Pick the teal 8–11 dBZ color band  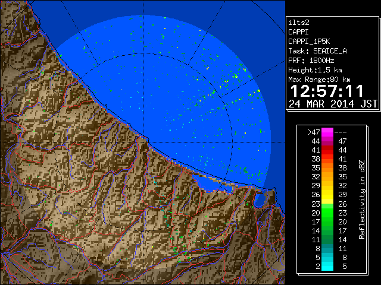(327, 248)
